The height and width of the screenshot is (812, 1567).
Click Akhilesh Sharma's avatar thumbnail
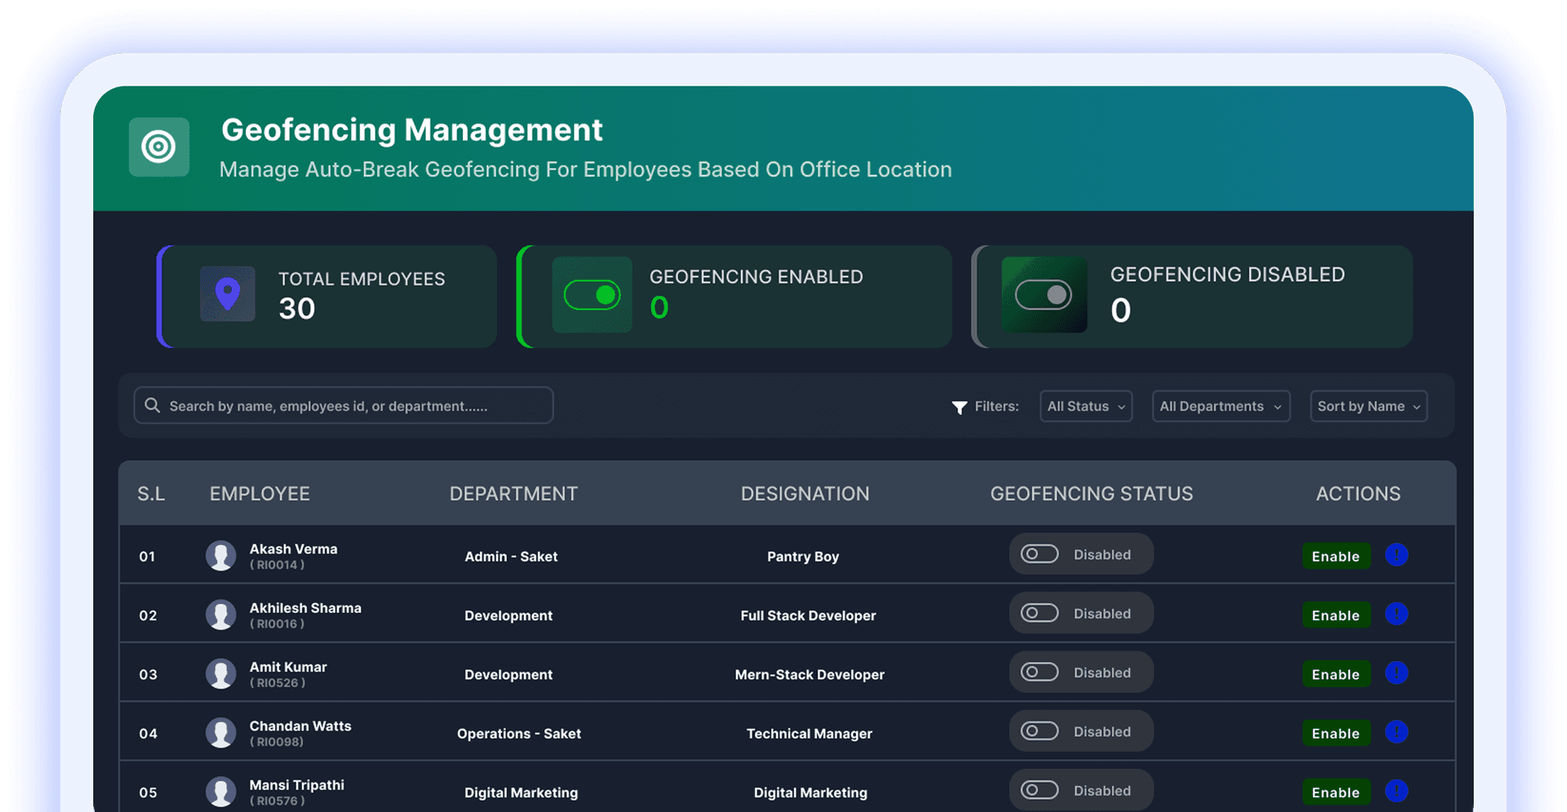(221, 614)
